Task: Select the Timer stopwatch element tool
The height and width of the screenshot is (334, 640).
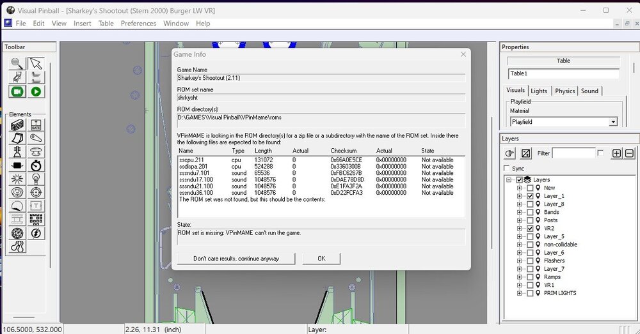Action: pos(36,165)
